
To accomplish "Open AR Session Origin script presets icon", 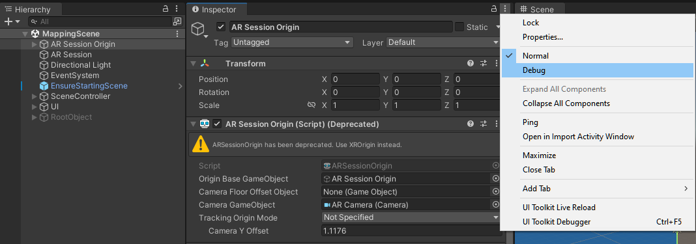I will (484, 124).
